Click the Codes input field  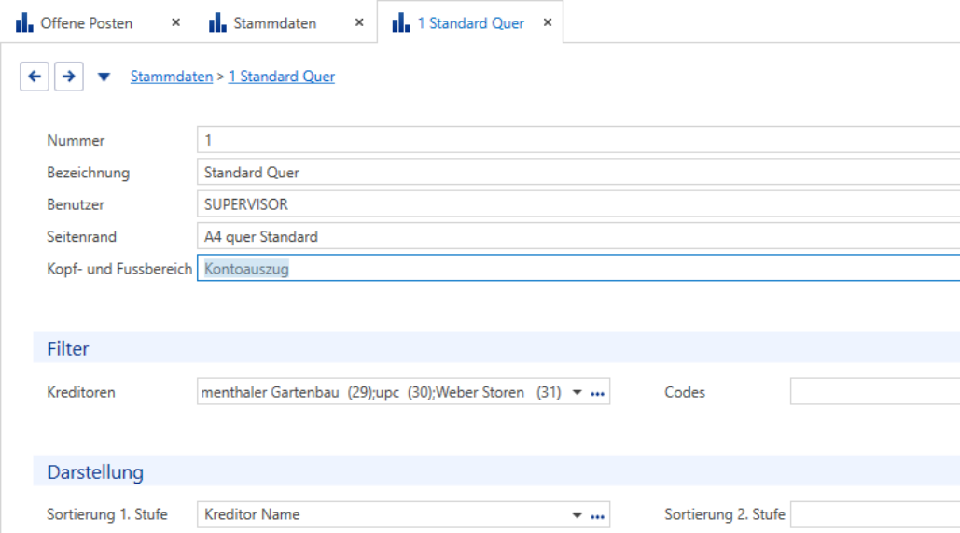[x=875, y=392]
